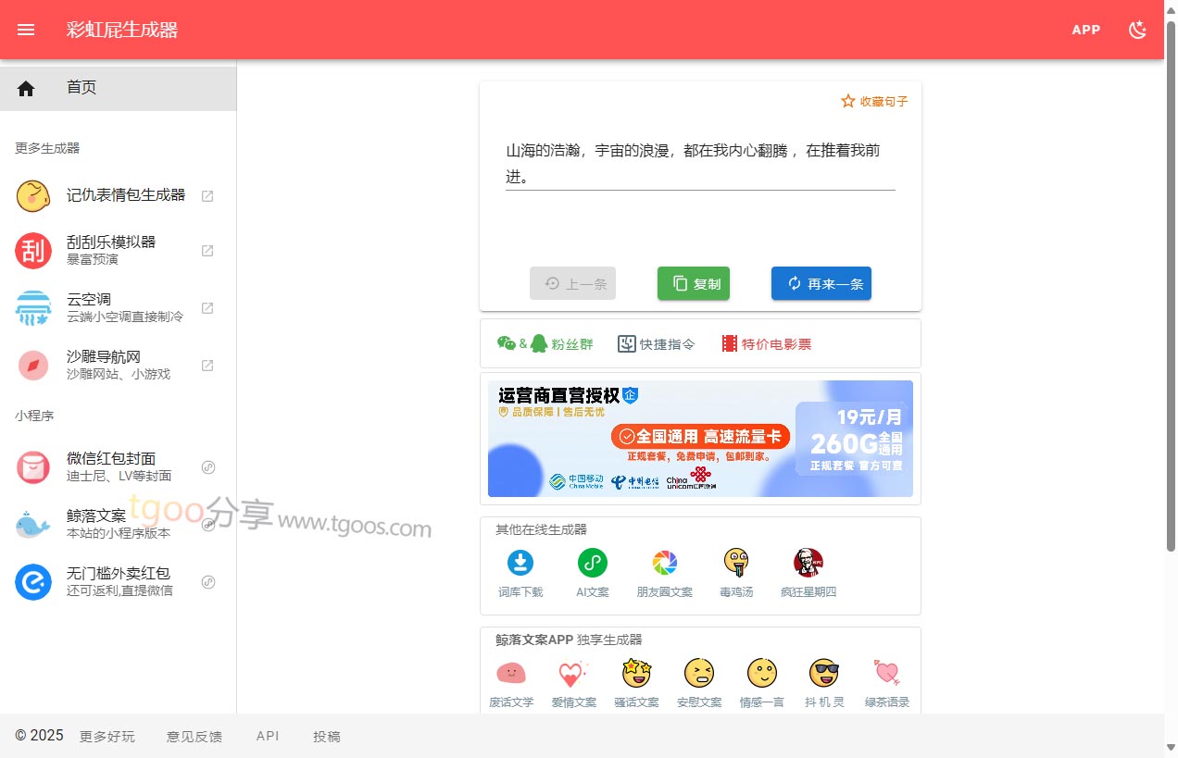Viewport: 1178px width, 758px height.
Task: Click the 快捷指令 shortcut link
Action: [657, 344]
